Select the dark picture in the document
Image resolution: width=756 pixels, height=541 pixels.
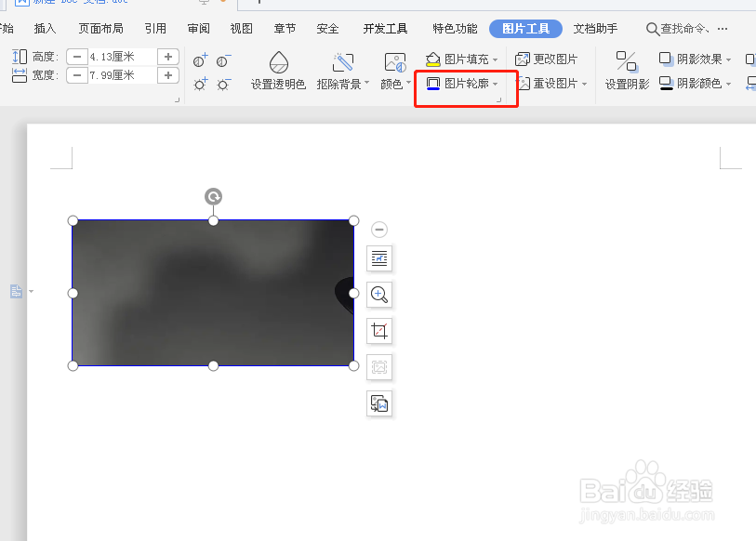[213, 293]
